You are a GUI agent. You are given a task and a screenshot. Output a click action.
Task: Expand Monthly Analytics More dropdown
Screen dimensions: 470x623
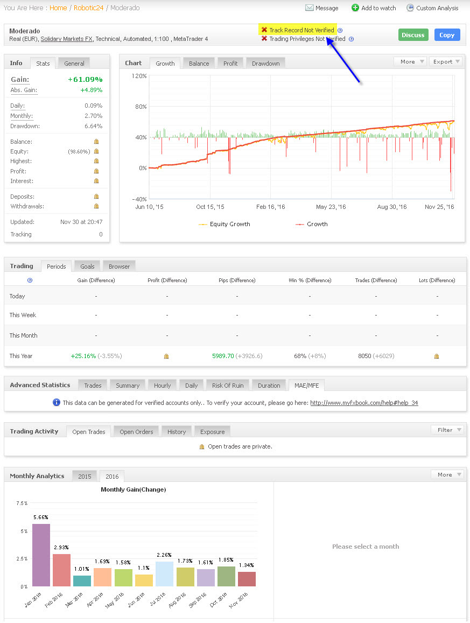coord(448,474)
